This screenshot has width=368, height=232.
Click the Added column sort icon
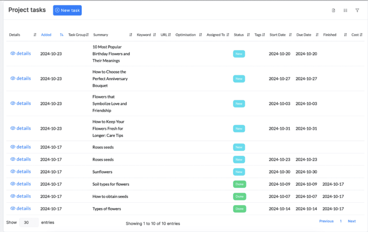coord(62,35)
